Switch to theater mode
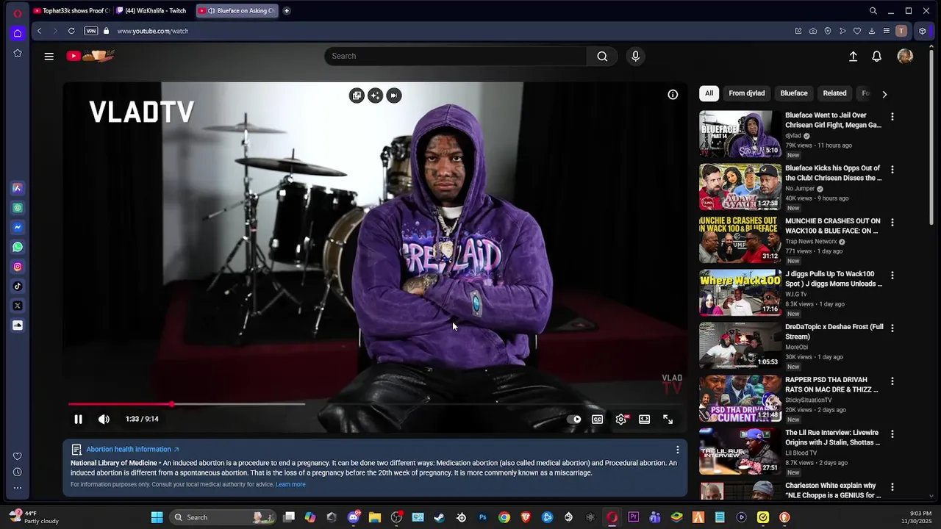941x529 pixels. (x=644, y=419)
